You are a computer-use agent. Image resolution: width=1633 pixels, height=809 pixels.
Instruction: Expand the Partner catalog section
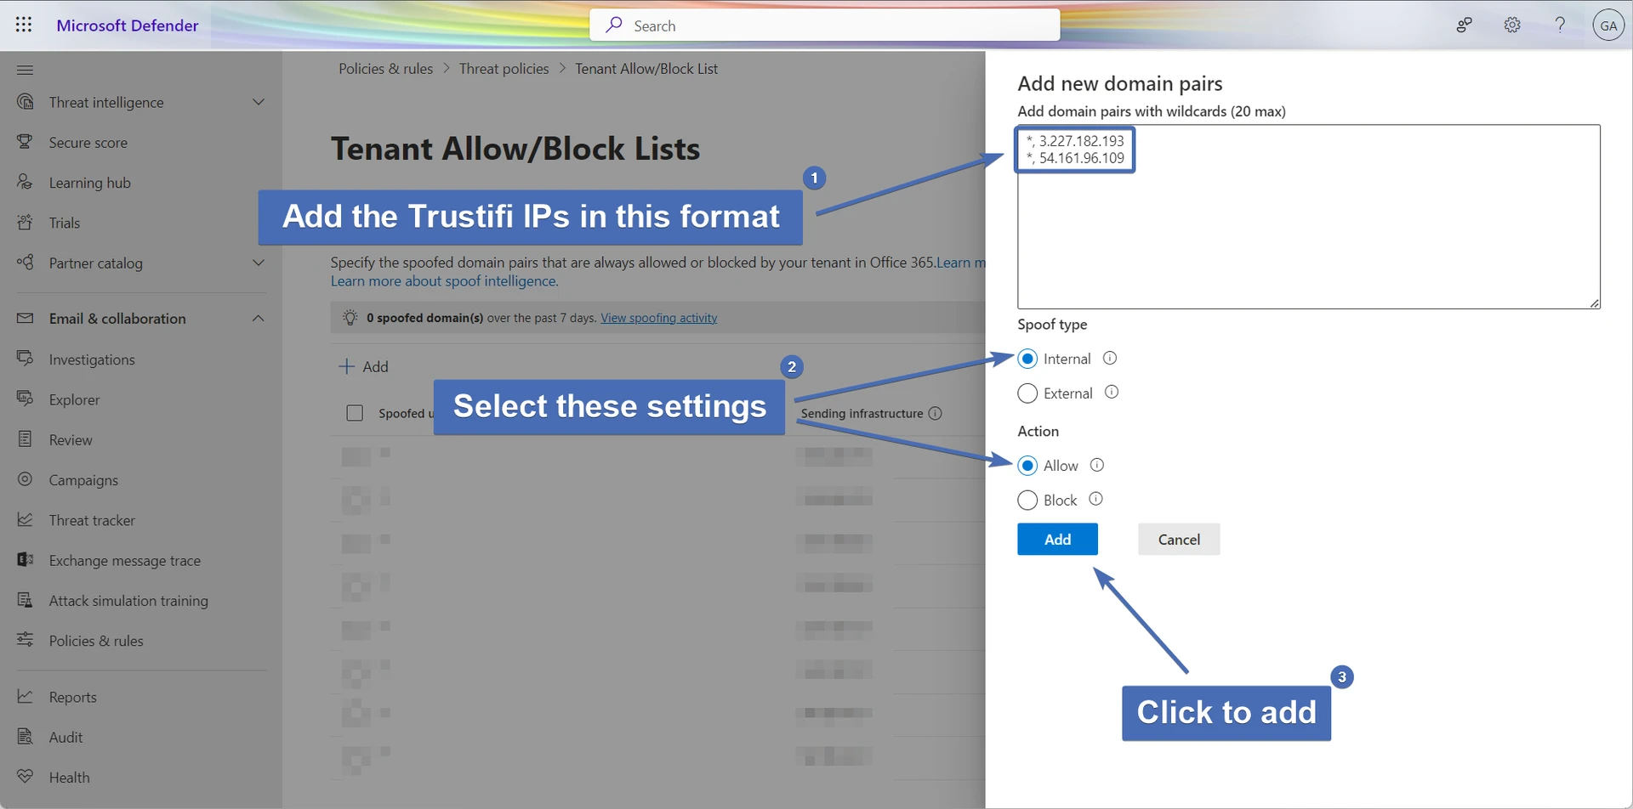258,263
